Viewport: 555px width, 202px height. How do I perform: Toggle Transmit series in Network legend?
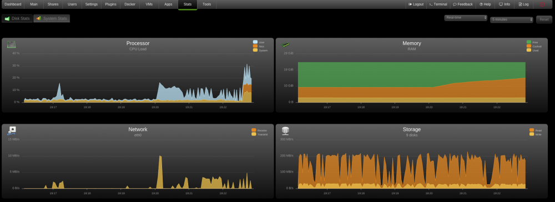click(259, 134)
